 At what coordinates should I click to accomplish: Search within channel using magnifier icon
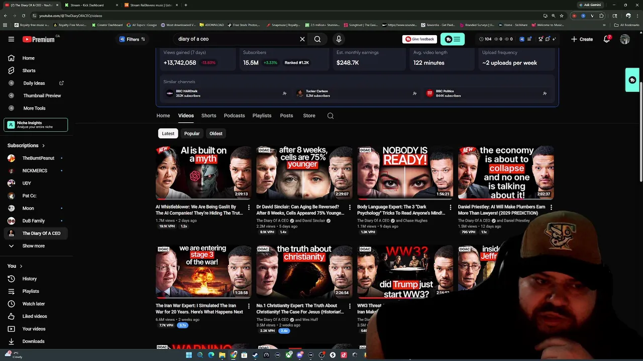(331, 116)
